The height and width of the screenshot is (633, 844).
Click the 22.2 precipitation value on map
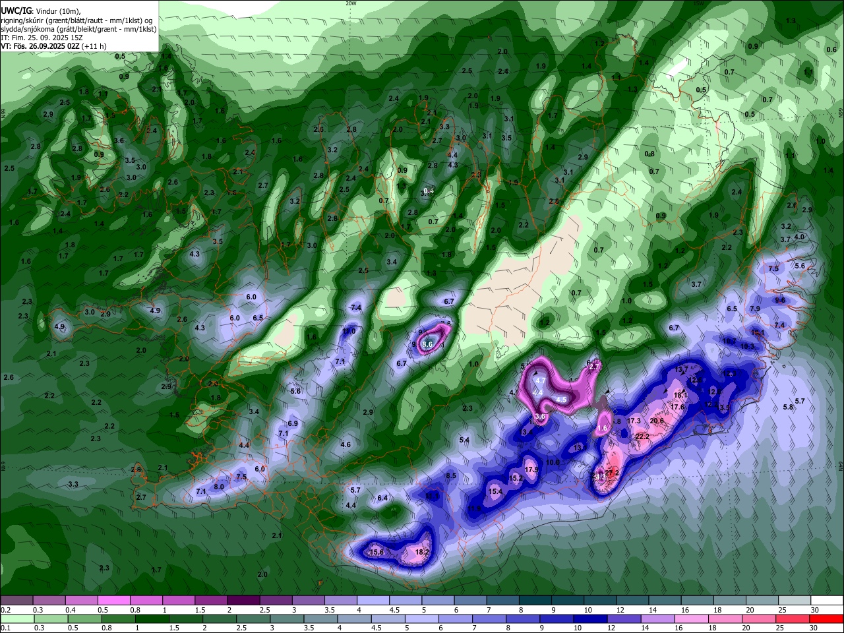coord(642,437)
